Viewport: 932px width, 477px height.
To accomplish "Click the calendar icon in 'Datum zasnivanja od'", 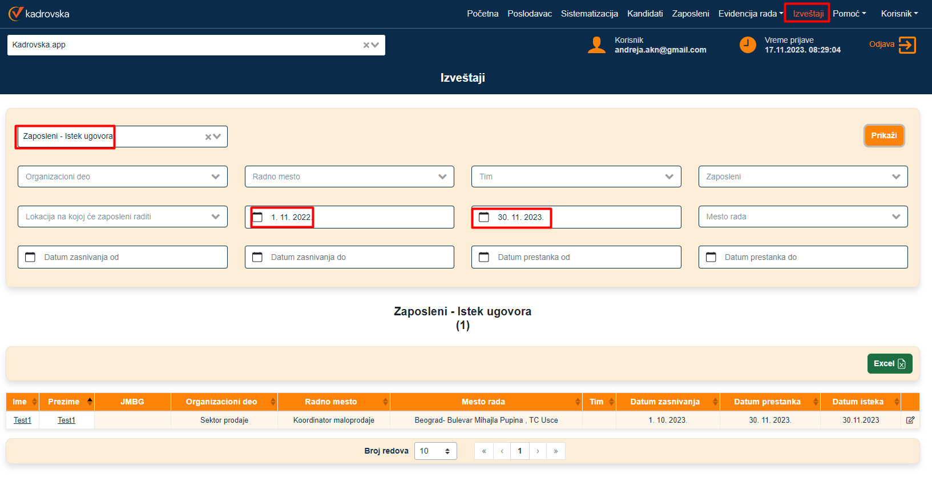I will tap(30, 257).
